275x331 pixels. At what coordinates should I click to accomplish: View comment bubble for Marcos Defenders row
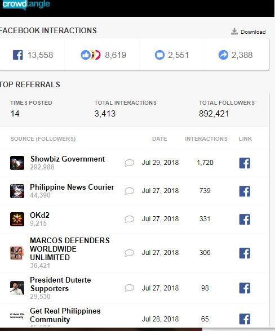(129, 253)
